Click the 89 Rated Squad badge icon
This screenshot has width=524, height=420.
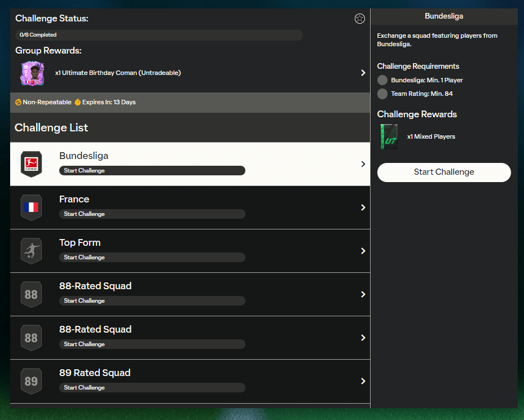pos(31,381)
